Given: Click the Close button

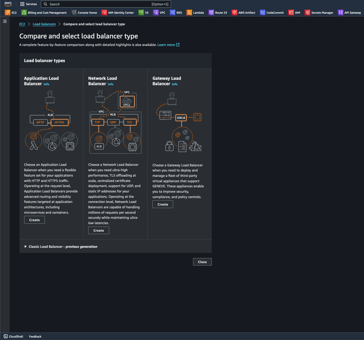Looking at the screenshot, I should pos(202,262).
